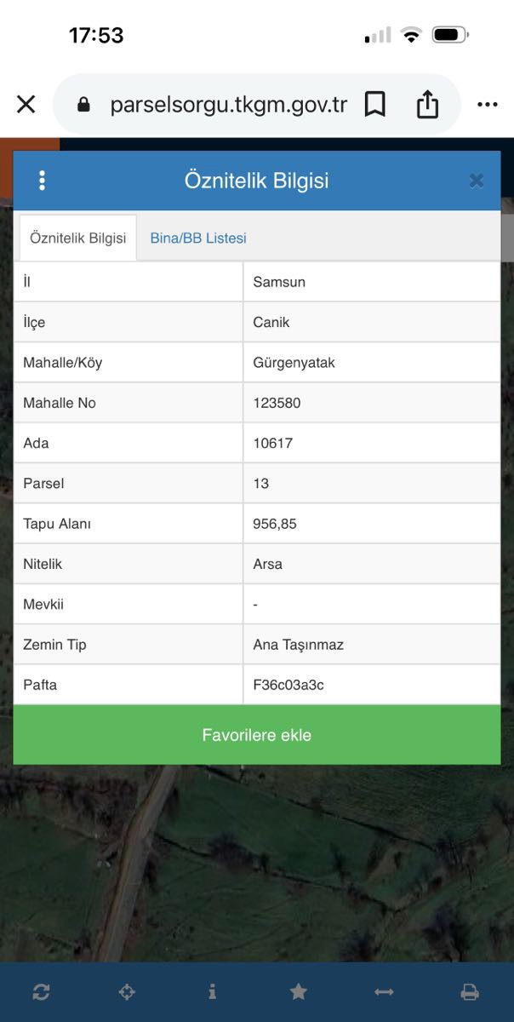The image size is (514, 1022).
Task: Tap the horizontal arrows measure icon
Action: [384, 991]
